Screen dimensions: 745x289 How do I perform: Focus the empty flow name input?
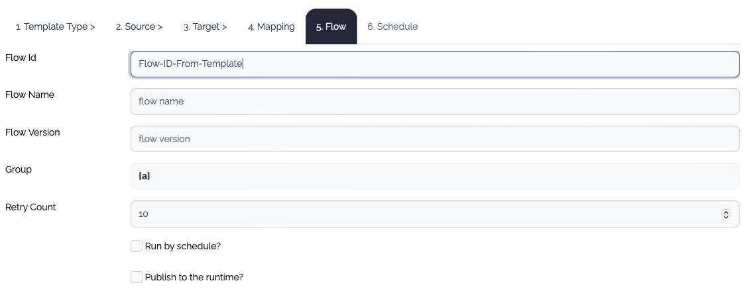coord(434,102)
